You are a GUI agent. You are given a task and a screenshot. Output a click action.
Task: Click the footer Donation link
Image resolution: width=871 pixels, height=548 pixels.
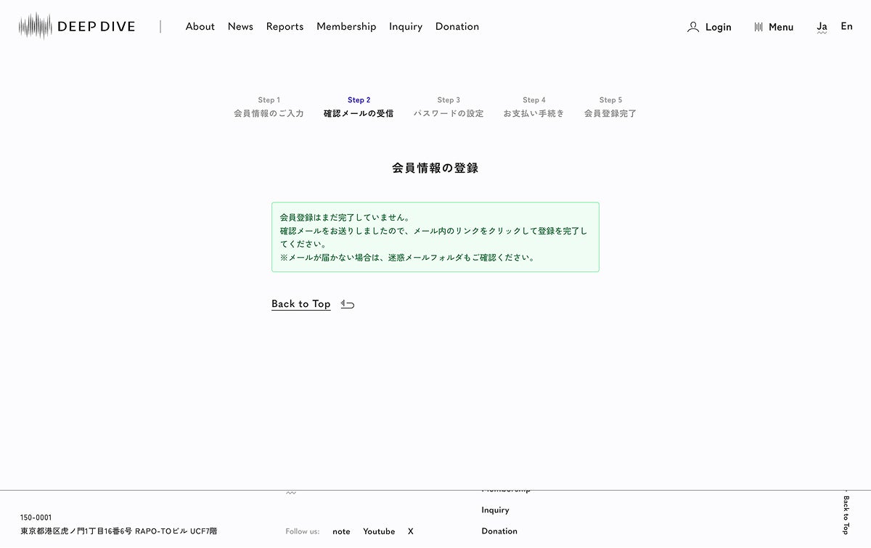499,531
